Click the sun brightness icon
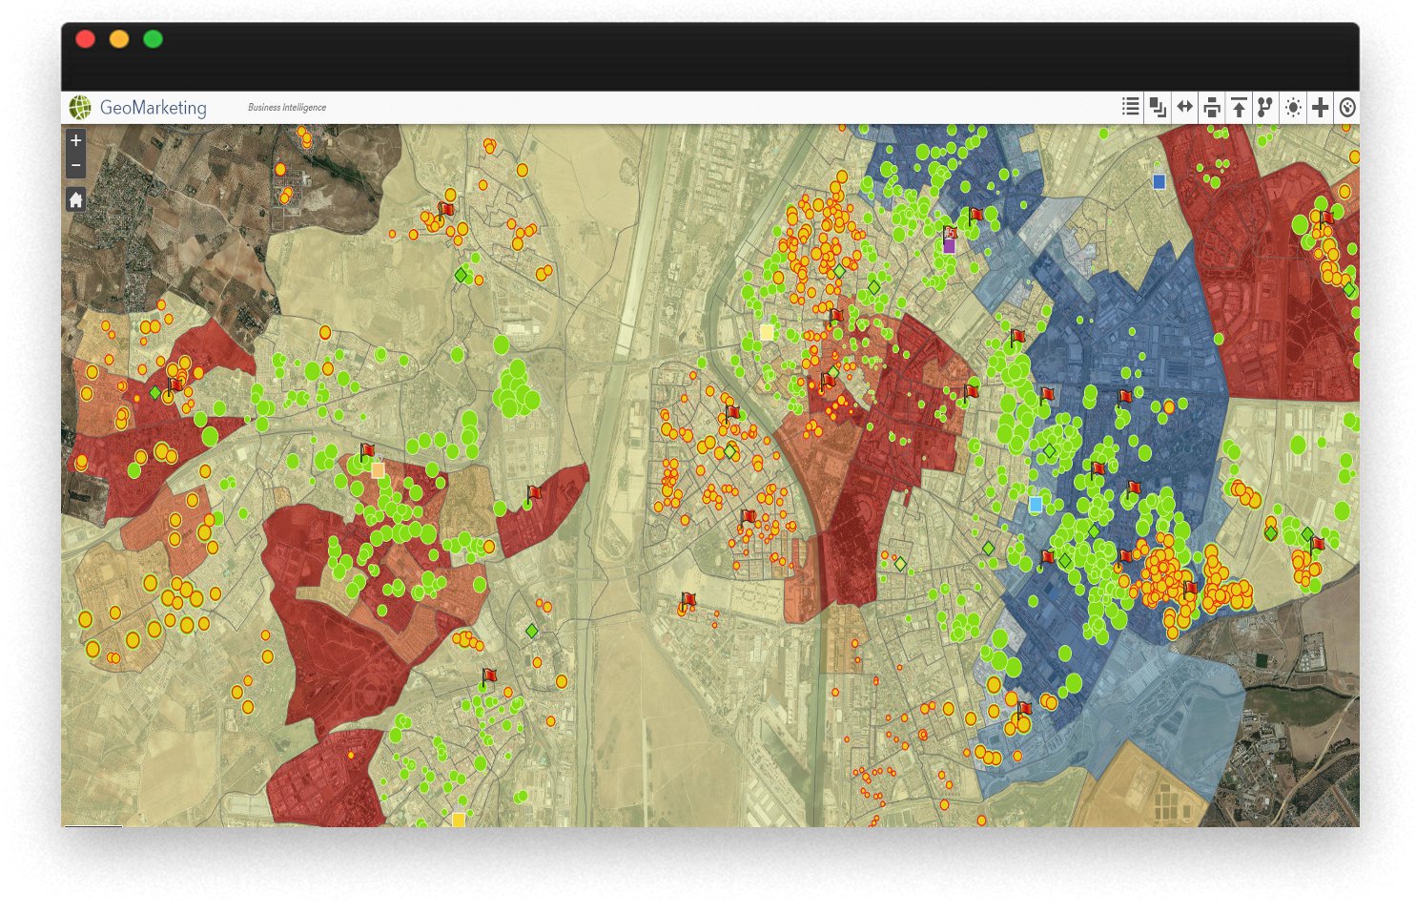 coord(1293,108)
